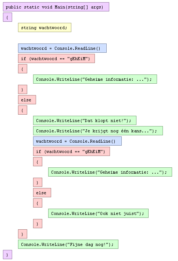Screen dimensions: 178x261
Task: Select the first else block
Action: click(x=27, y=100)
